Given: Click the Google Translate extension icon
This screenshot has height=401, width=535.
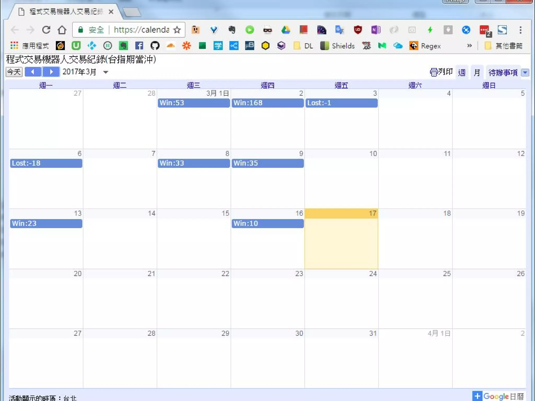Looking at the screenshot, I should coord(339,30).
